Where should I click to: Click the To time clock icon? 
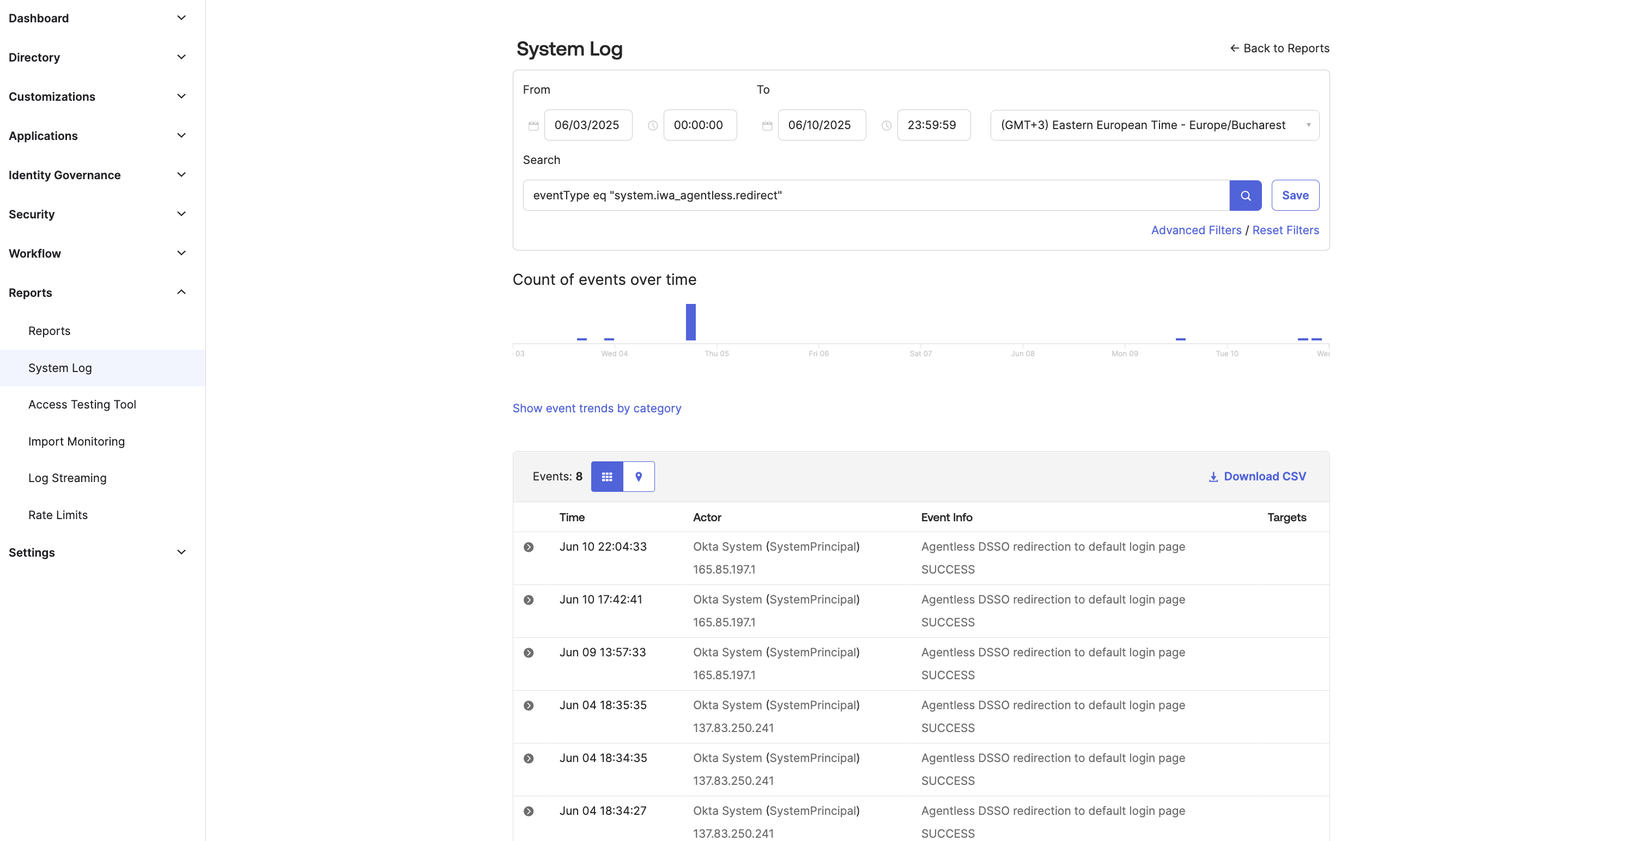click(x=886, y=126)
